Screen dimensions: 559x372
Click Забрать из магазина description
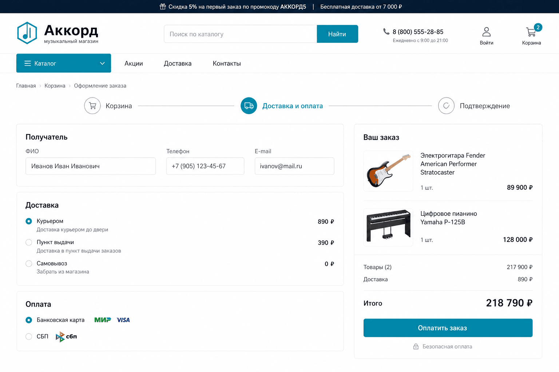click(x=63, y=272)
